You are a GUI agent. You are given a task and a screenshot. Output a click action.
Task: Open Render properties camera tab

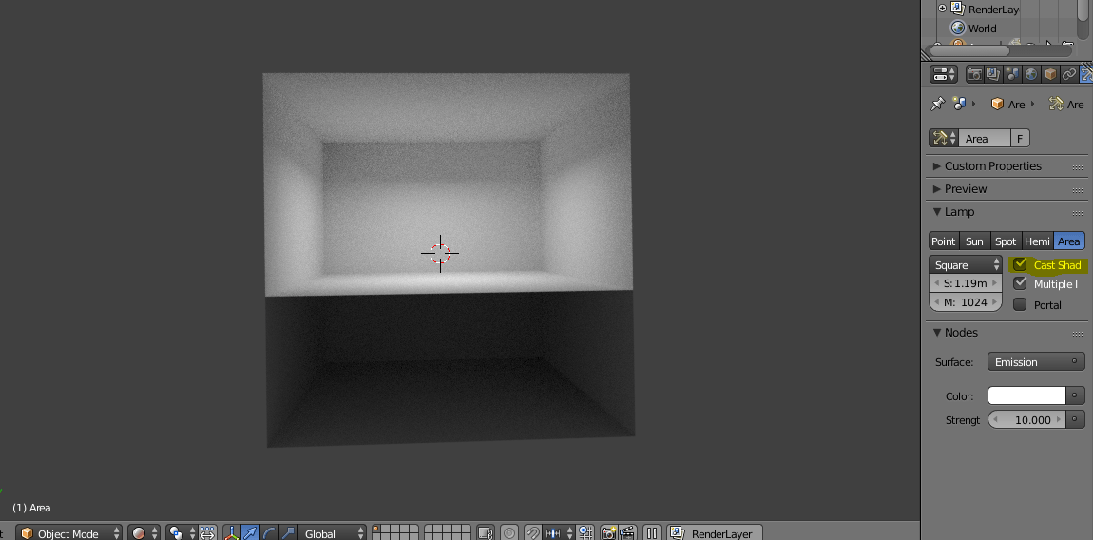(x=975, y=74)
